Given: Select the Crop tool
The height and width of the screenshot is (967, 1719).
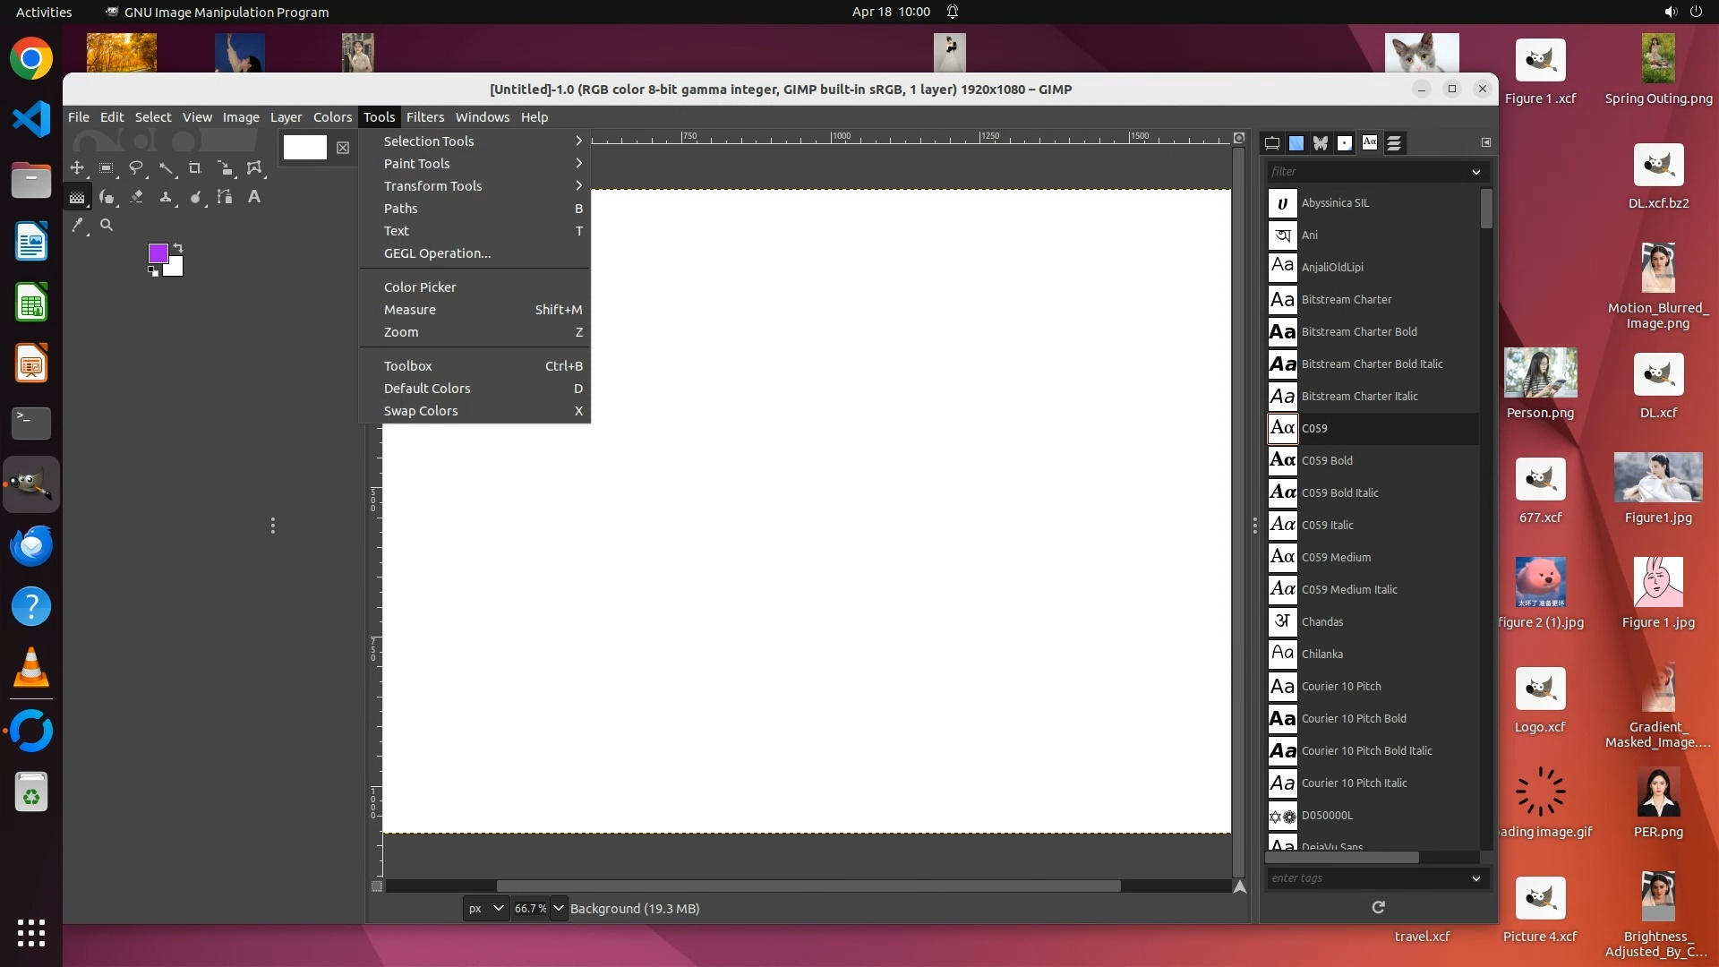Looking at the screenshot, I should pyautogui.click(x=195, y=167).
